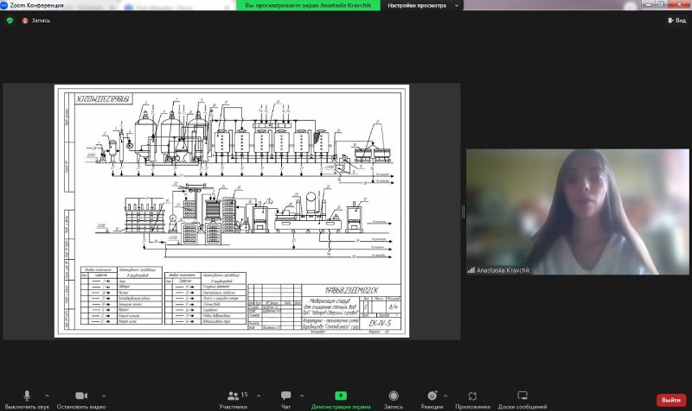Image resolution: width=692 pixels, height=411 pixels.
Task: Open the Участники participants panel
Action: (233, 395)
